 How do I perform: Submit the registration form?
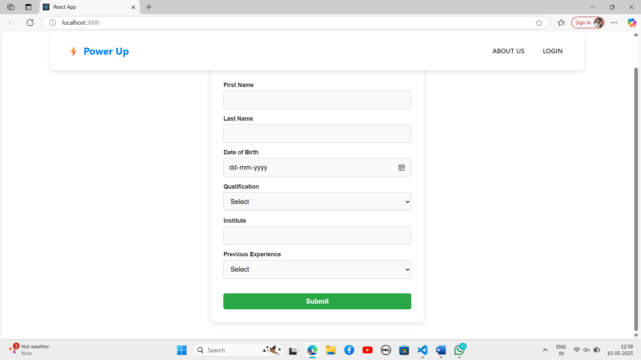tap(317, 301)
